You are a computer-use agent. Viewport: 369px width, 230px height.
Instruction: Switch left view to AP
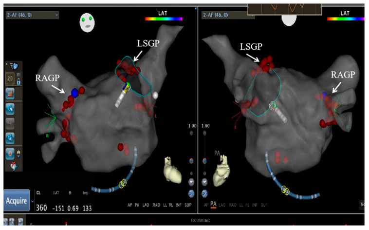click(129, 205)
